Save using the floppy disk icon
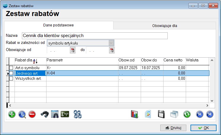This screenshot has height=135, width=221. pos(161,114)
